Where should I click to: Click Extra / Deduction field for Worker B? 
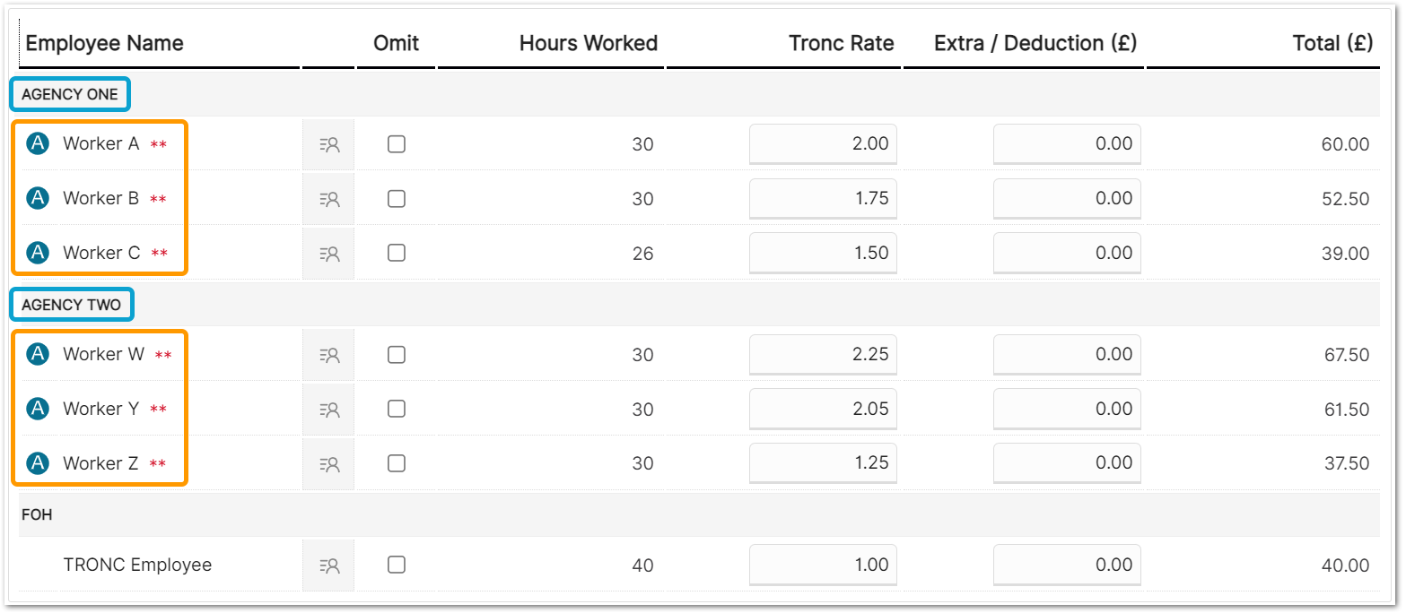point(1067,199)
